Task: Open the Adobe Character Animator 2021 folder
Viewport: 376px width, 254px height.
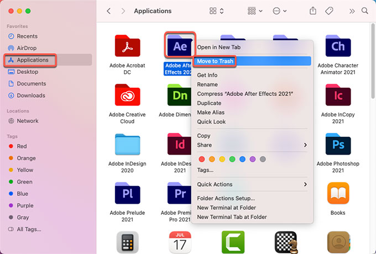Action: coord(338,46)
